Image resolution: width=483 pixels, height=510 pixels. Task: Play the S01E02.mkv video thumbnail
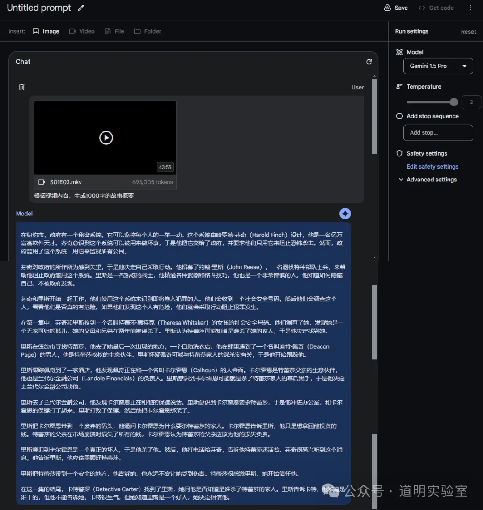[106, 138]
